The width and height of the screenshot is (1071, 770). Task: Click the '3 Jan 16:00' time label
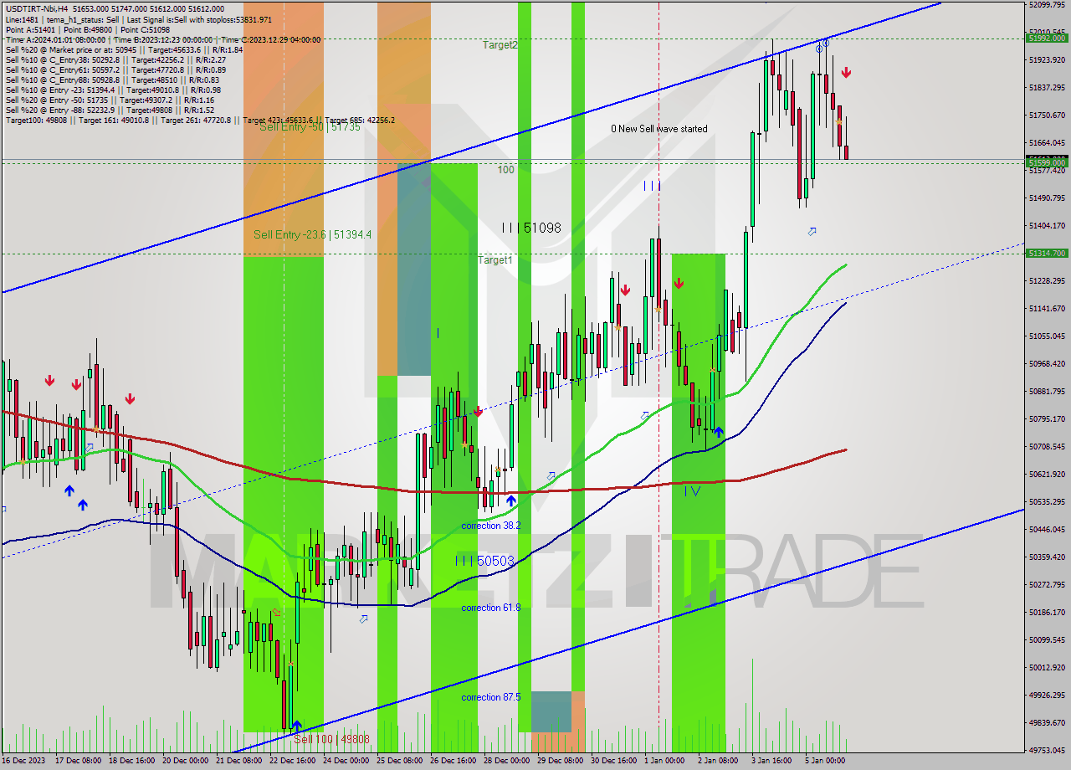coord(773,762)
